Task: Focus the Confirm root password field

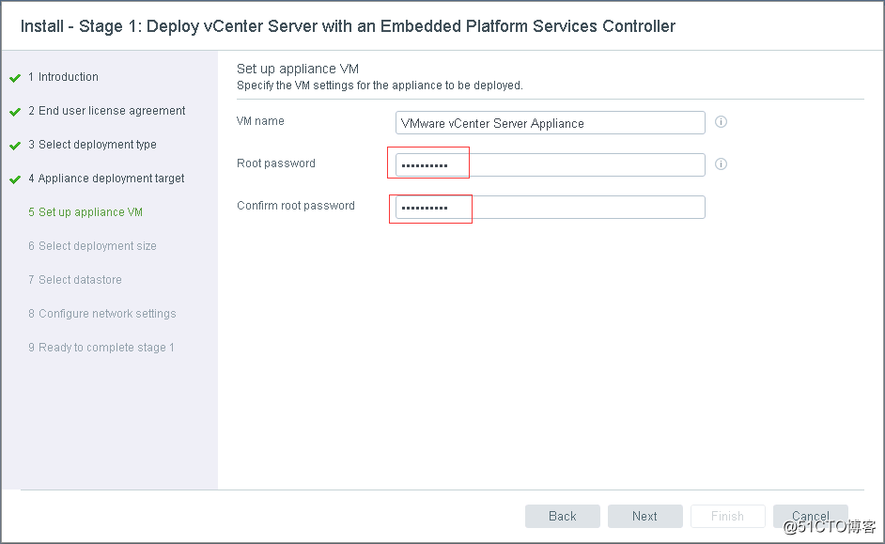Action: (x=551, y=207)
